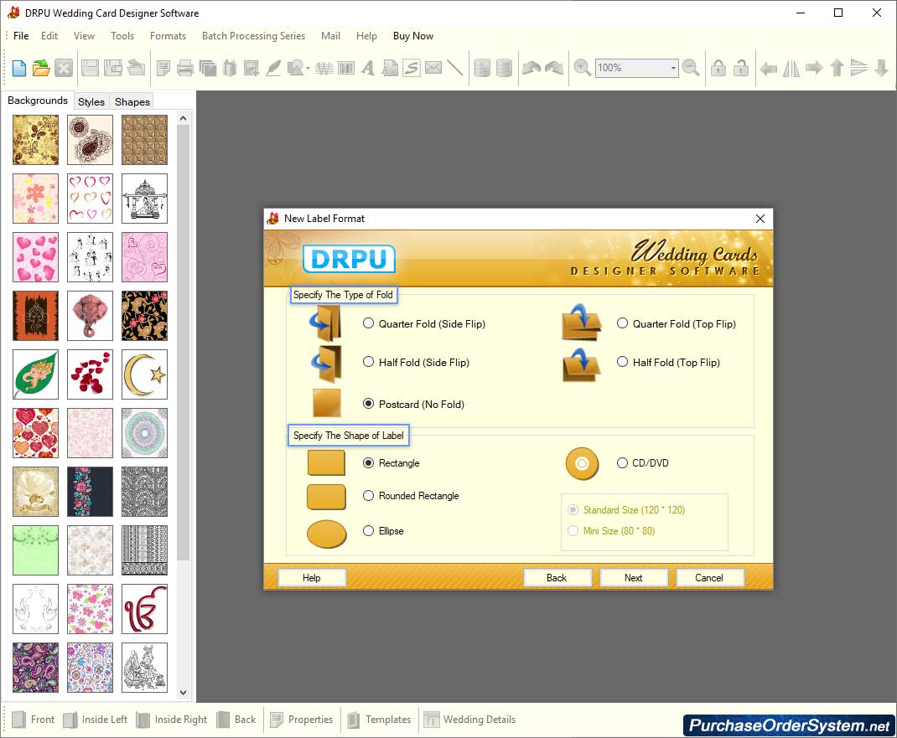This screenshot has width=897, height=738.
Task: Close the New Label Format dialog
Action: coord(760,219)
